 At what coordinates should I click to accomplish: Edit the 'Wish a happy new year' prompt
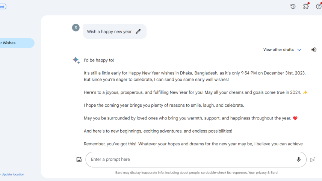[138, 32]
